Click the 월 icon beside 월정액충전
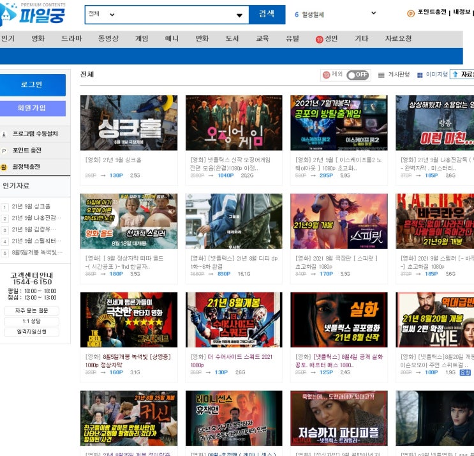The height and width of the screenshot is (456, 474). click(4, 167)
